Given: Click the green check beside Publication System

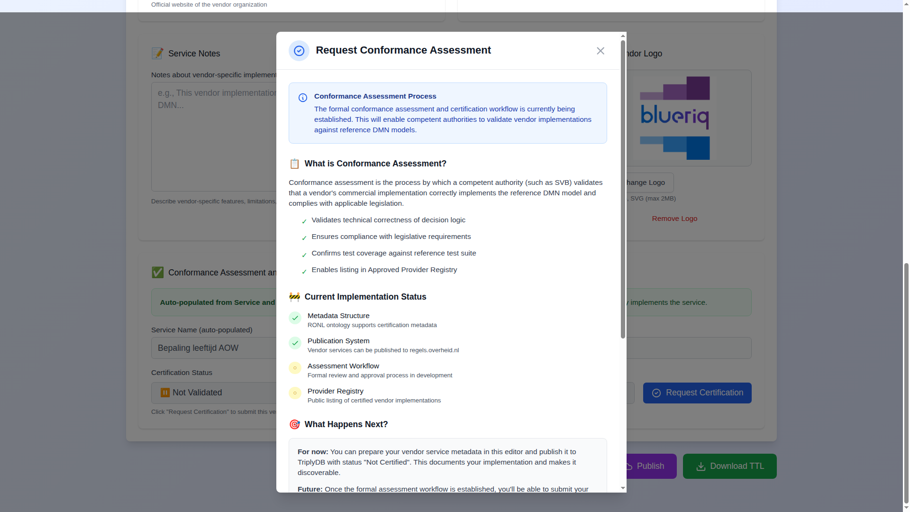Looking at the screenshot, I should coord(295,343).
